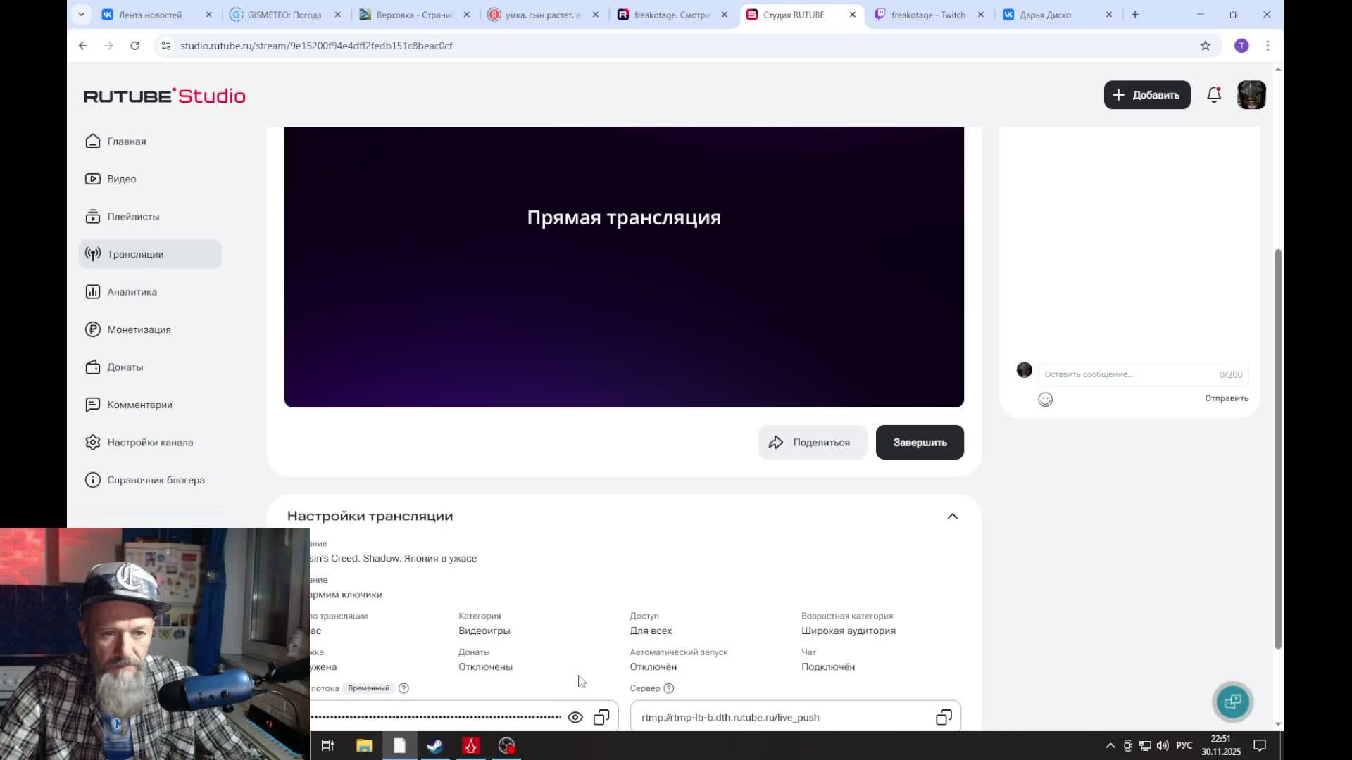Open floating support chat widget
This screenshot has width=1352, height=760.
1233,702
